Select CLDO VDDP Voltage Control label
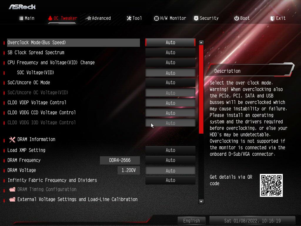 (x=37, y=103)
